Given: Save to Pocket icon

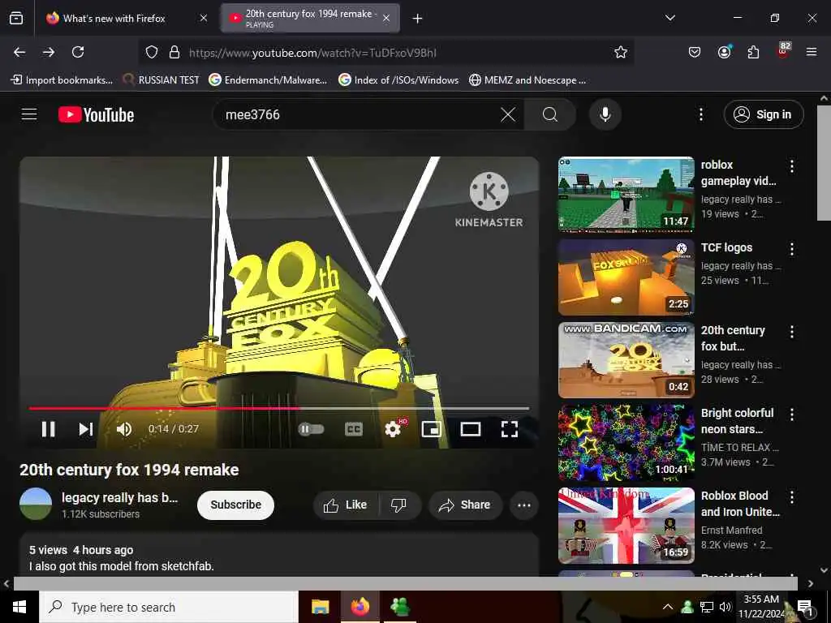Looking at the screenshot, I should (x=695, y=52).
